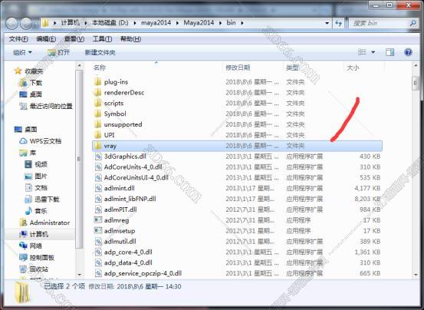Image resolution: width=424 pixels, height=310 pixels.
Task: Sort by the 类型 column header
Action: 292,68
